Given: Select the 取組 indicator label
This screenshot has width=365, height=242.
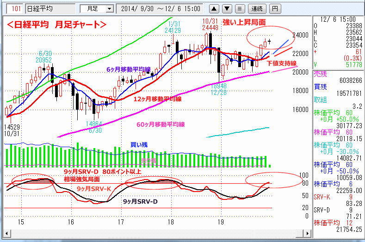Looking at the screenshot, I should coord(320,99).
